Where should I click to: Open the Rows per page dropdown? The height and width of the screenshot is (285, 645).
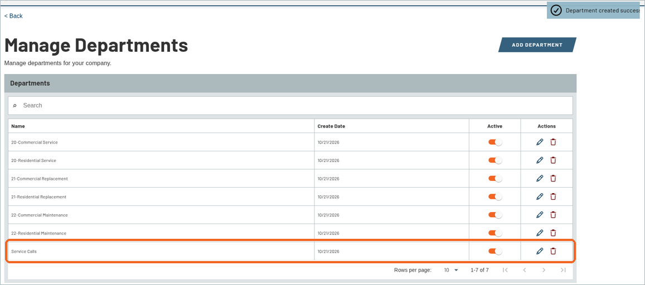[451, 270]
